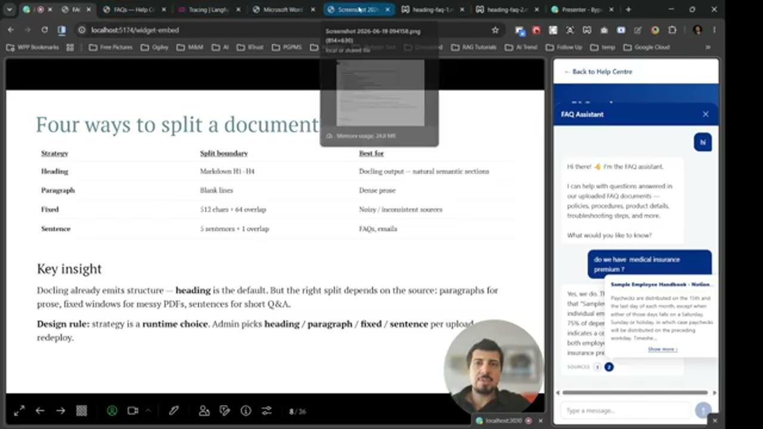The image size is (763, 429).
Task: Open the Google Cloud bookmark folder
Action: pyautogui.click(x=646, y=47)
